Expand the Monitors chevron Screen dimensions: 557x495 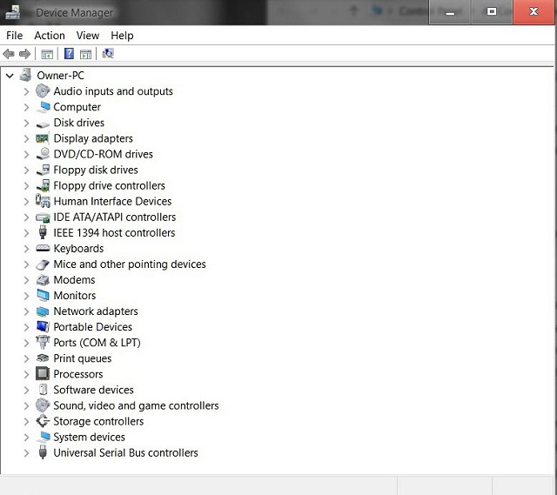click(26, 296)
